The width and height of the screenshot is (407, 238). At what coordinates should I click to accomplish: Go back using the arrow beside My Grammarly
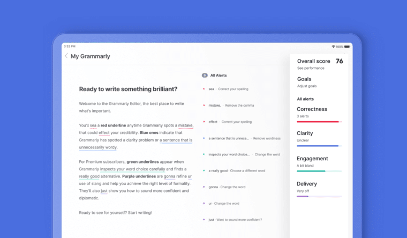click(x=66, y=56)
